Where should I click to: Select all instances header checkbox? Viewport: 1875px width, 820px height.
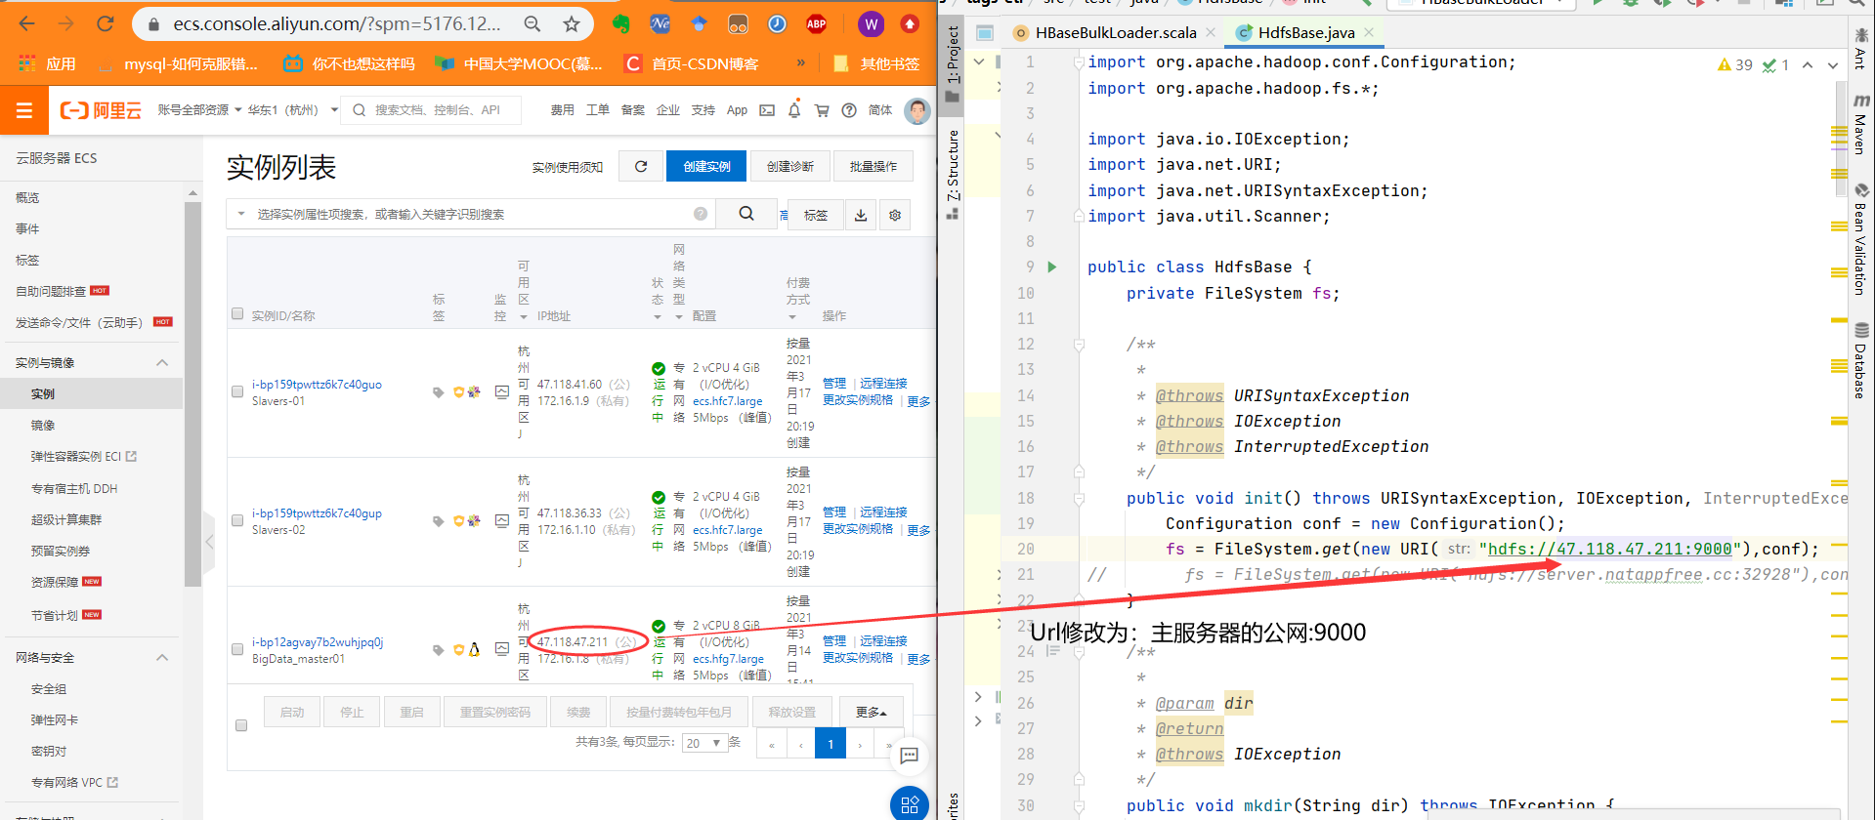(x=237, y=313)
